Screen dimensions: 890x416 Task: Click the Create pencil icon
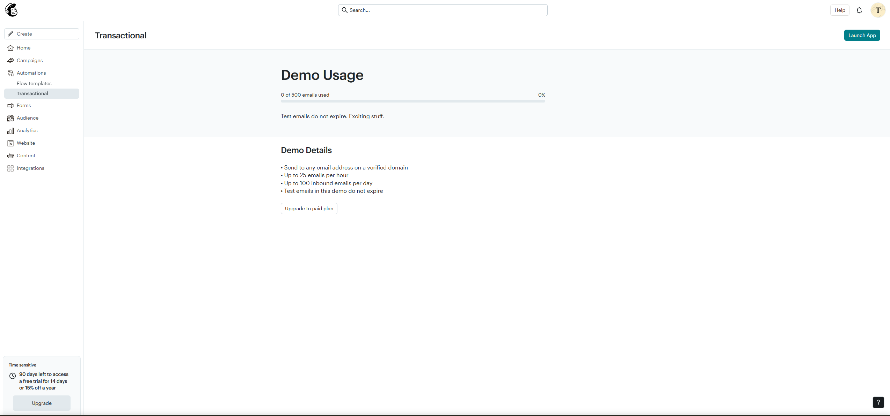(10, 34)
